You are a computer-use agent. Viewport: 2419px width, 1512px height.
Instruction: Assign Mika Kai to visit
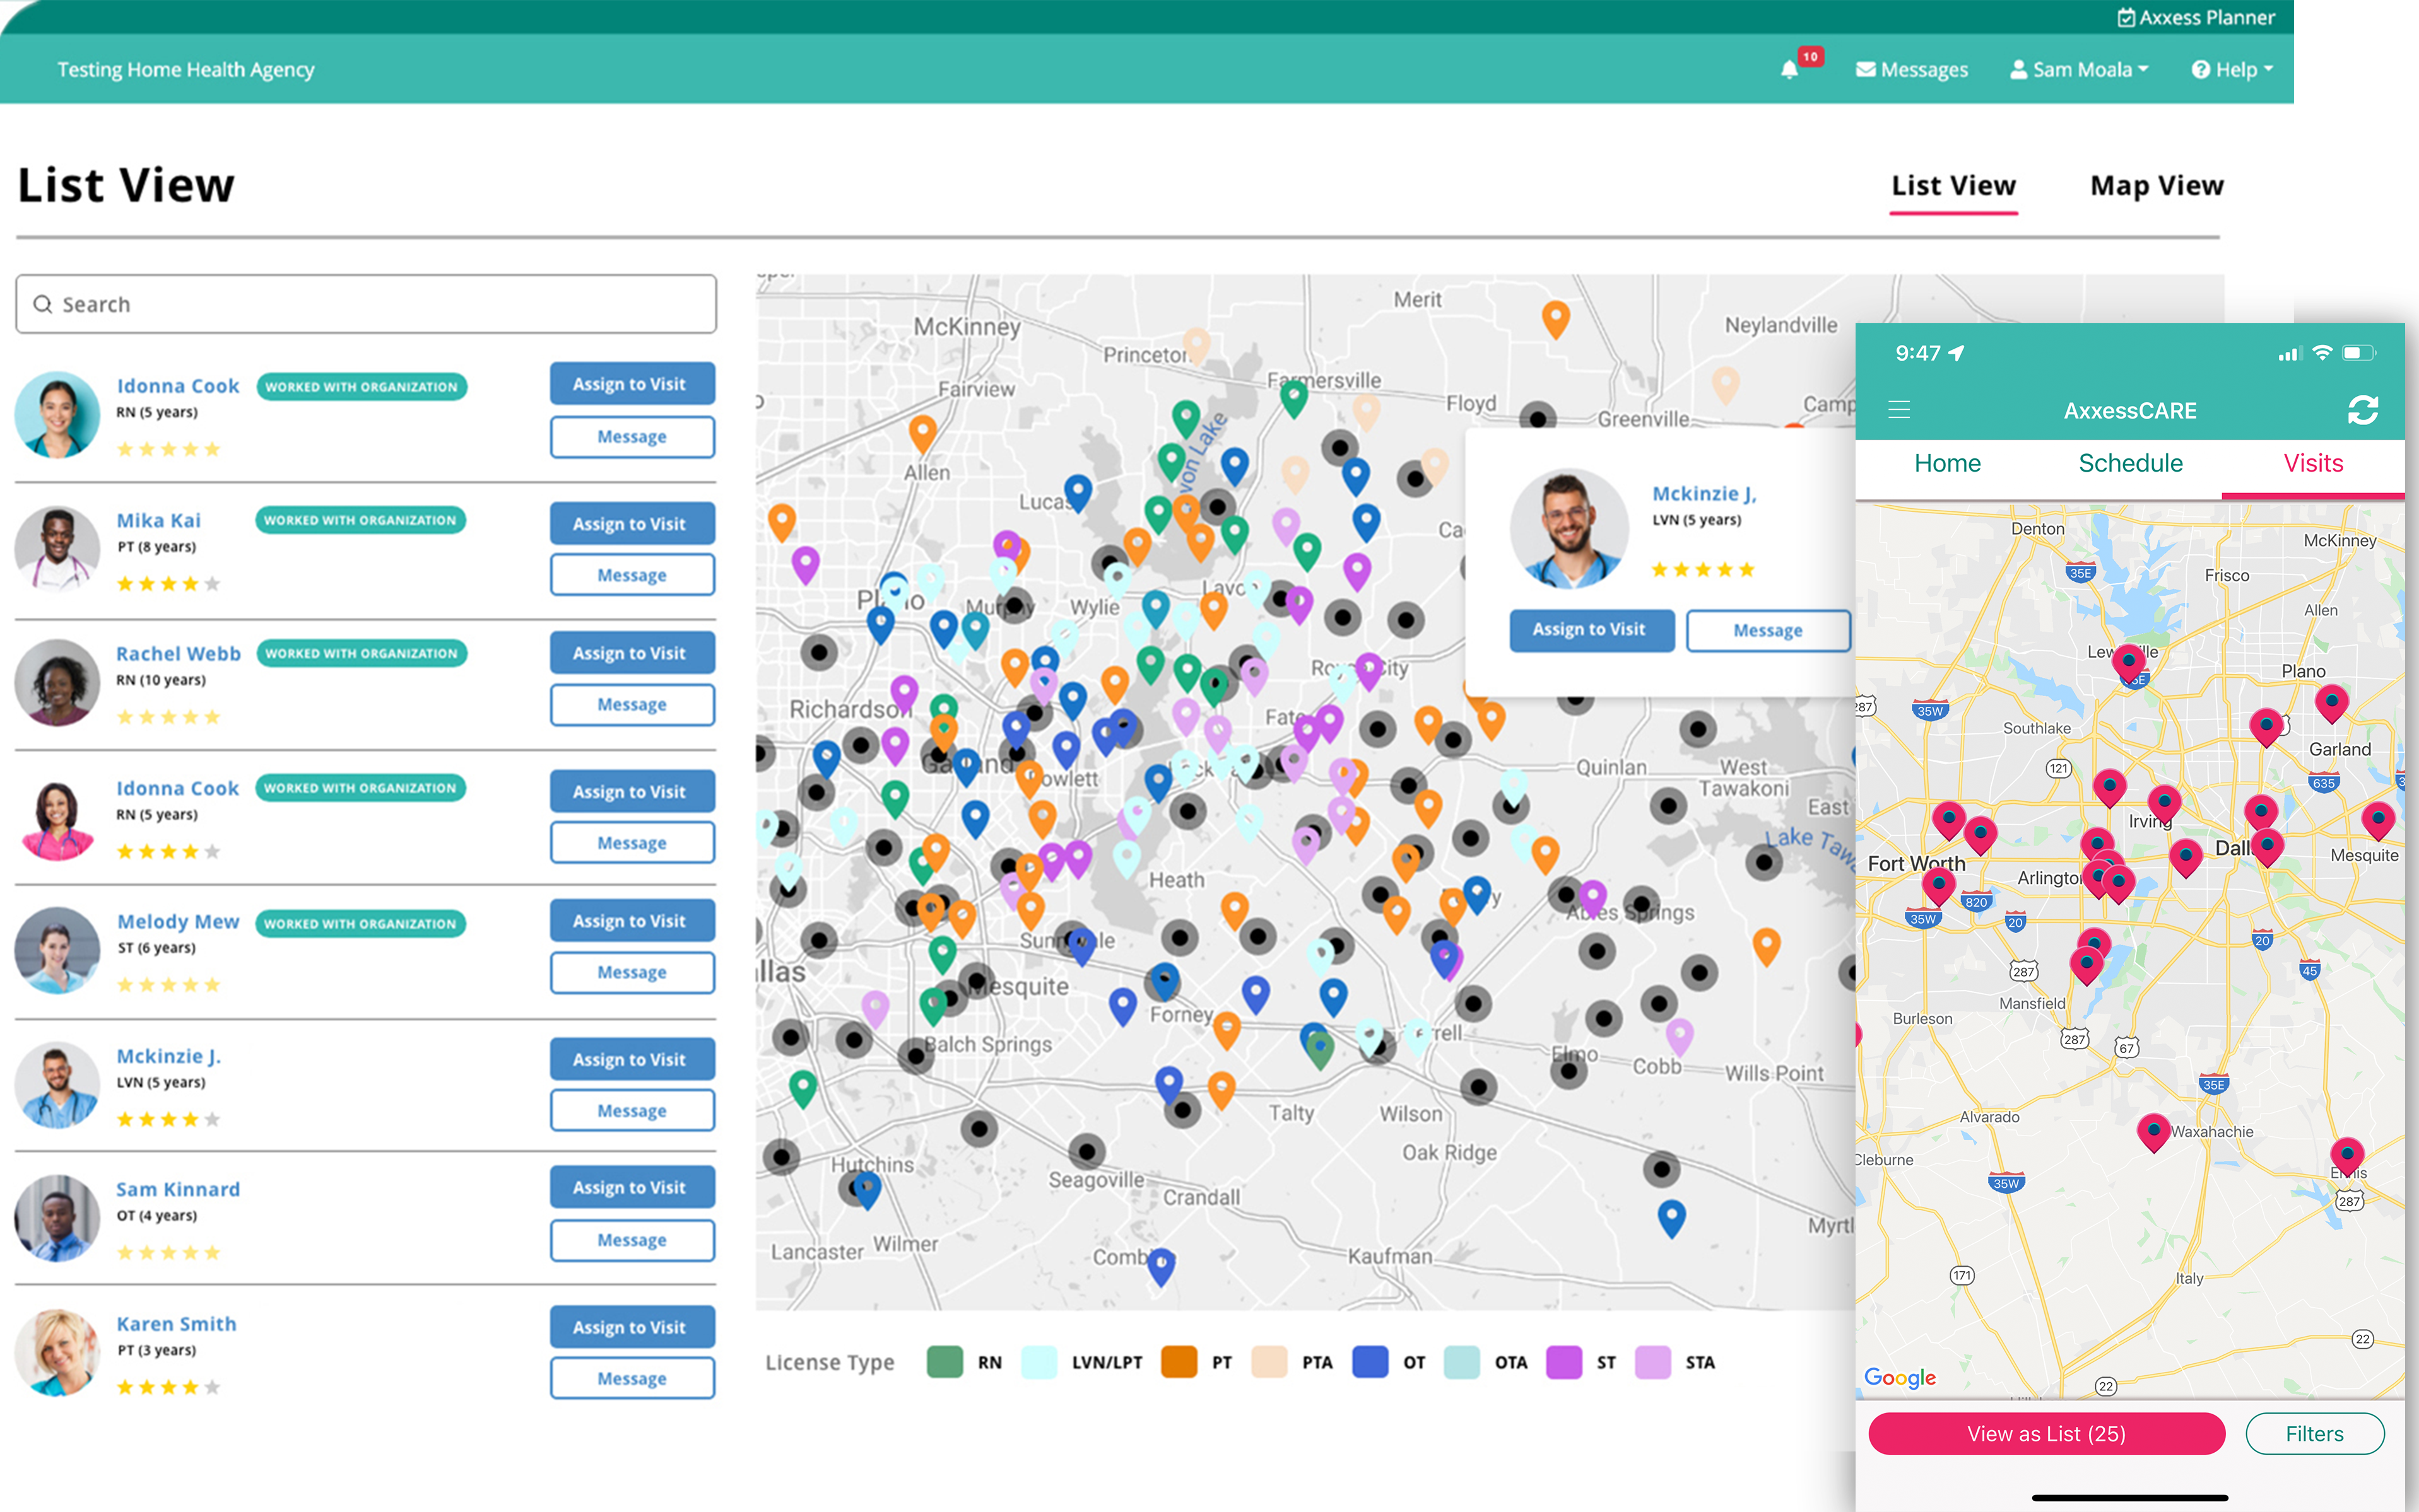[632, 523]
